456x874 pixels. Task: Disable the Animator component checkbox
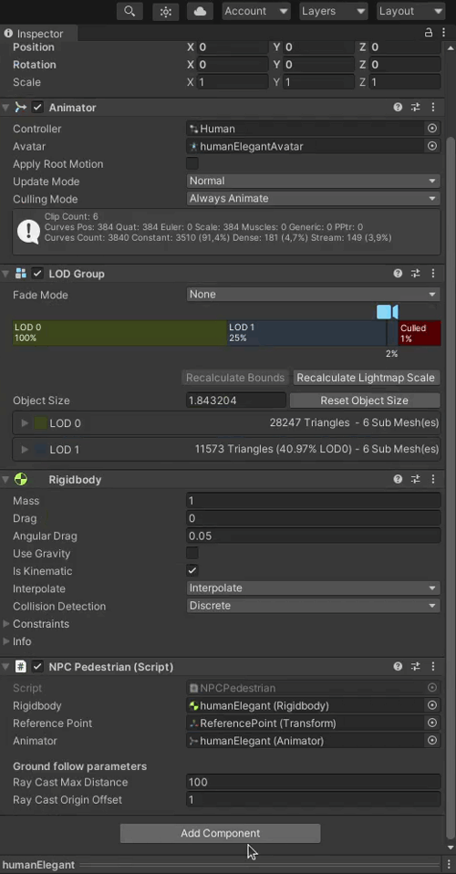click(x=37, y=107)
